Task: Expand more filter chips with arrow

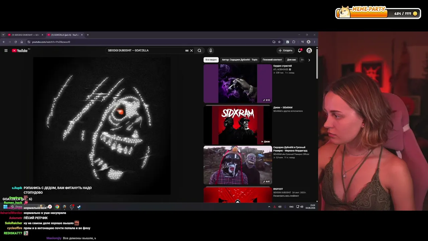Action: 309,60
